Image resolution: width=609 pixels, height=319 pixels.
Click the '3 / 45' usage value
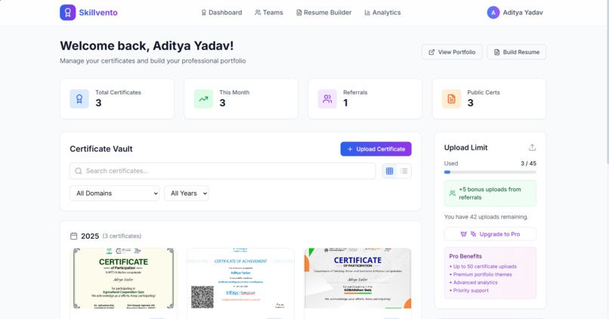point(529,163)
